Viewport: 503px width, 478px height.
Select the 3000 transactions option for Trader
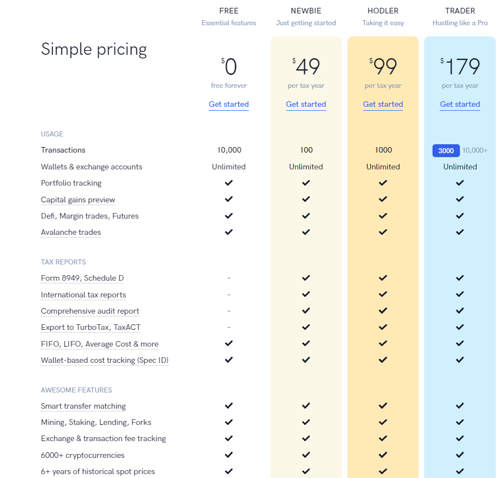tap(446, 151)
